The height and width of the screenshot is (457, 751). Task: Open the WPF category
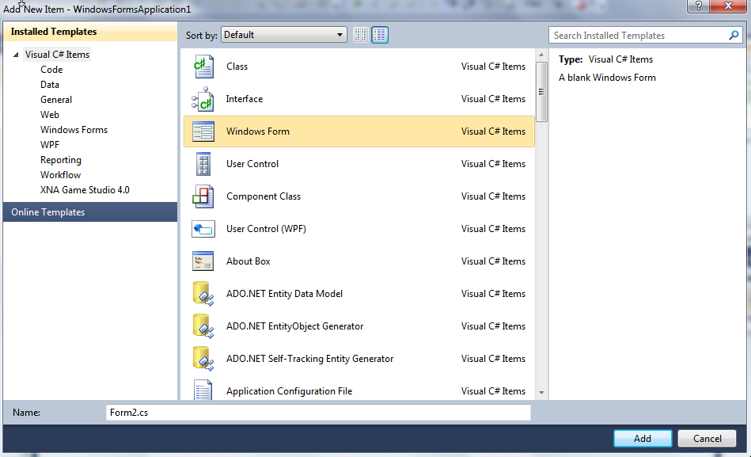pos(50,145)
